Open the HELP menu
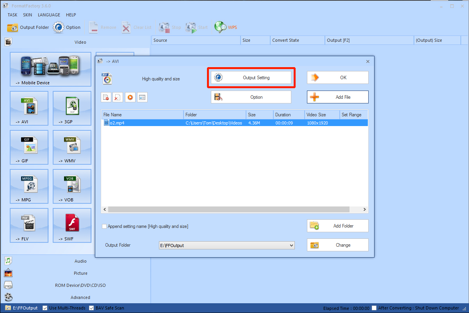The image size is (469, 313). tap(71, 15)
